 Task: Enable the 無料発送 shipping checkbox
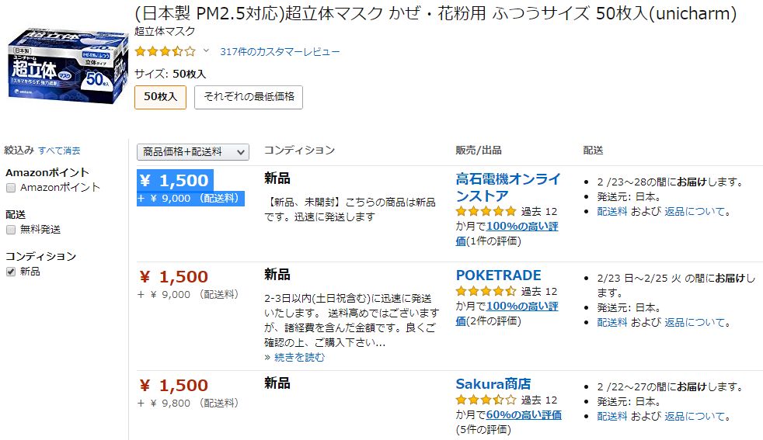point(11,230)
